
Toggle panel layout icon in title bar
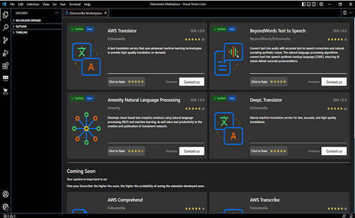coord(309,4)
